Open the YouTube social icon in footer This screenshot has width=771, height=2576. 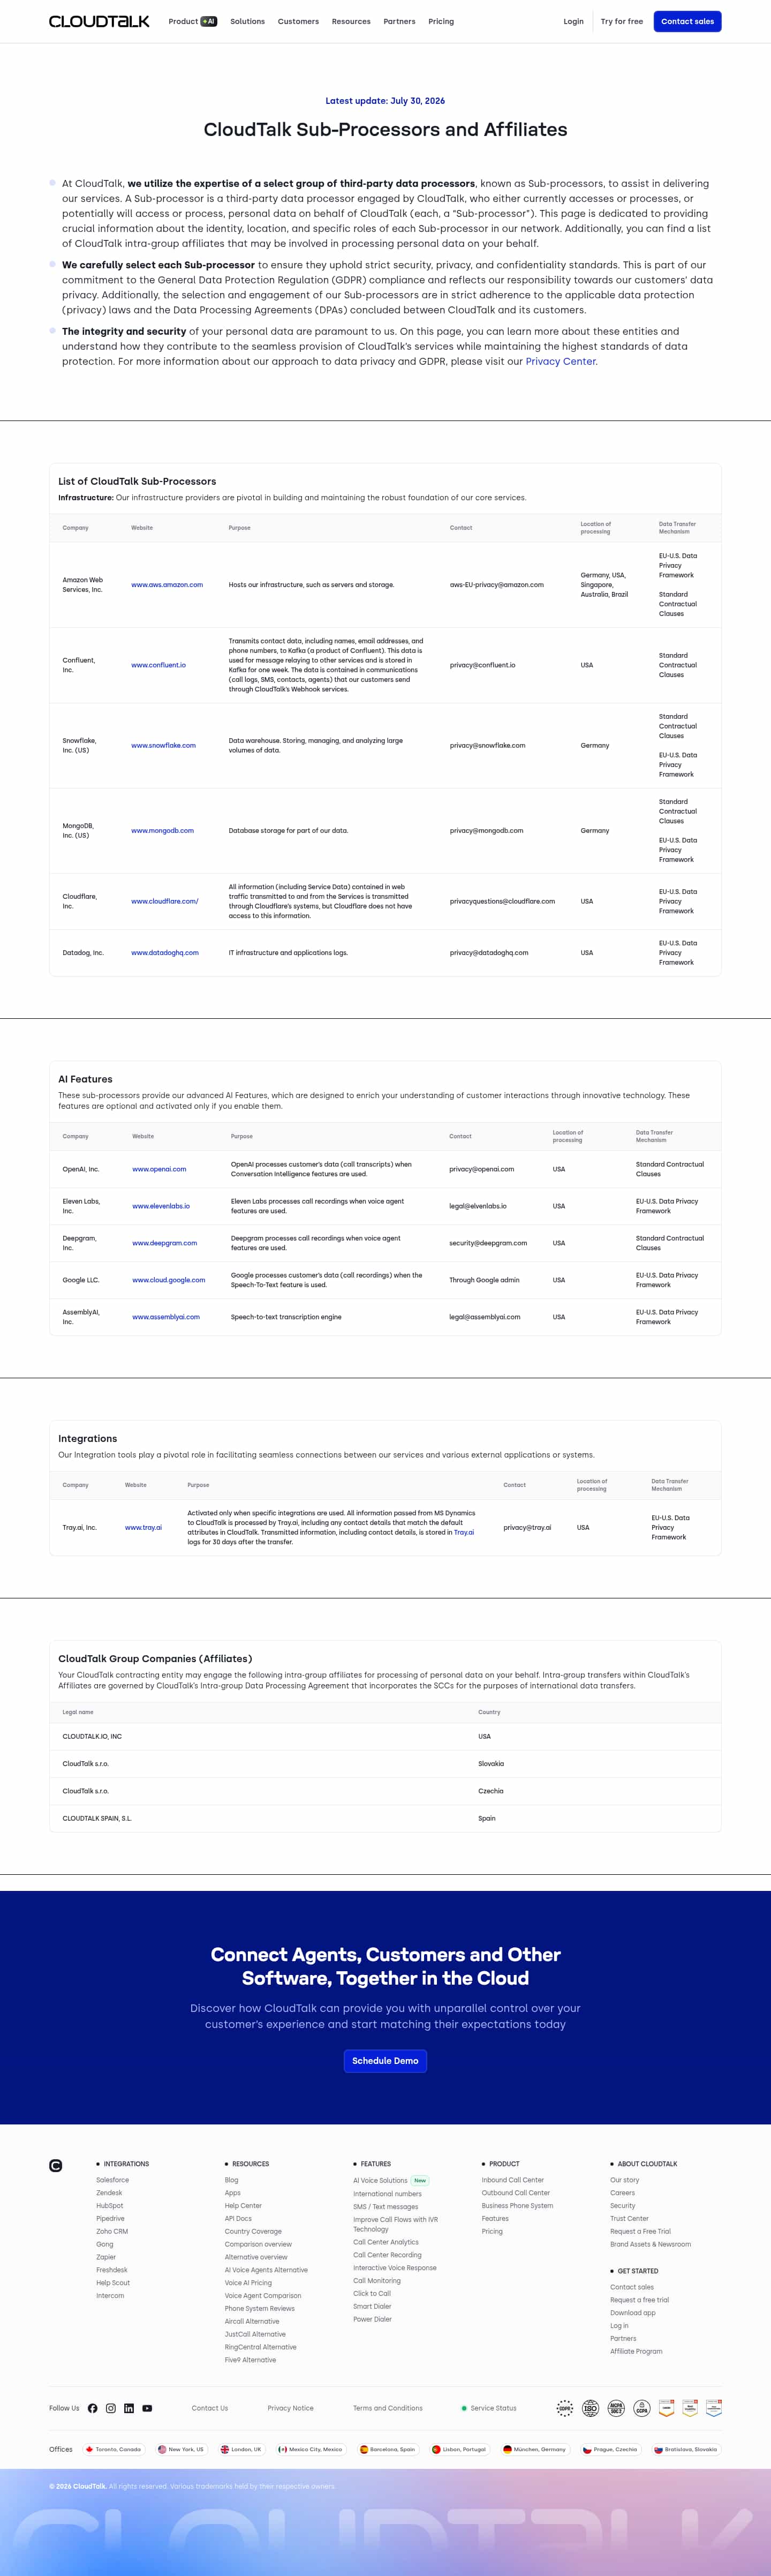(147, 2408)
